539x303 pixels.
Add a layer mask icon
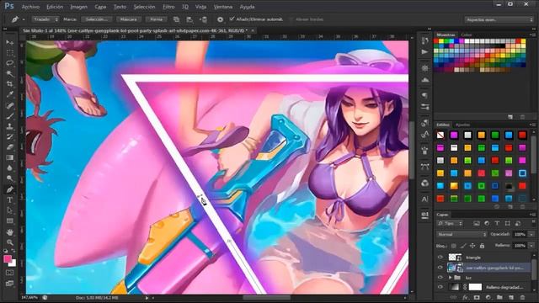[477, 297]
